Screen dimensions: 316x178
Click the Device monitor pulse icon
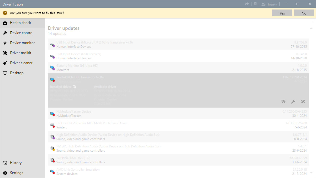point(5,43)
